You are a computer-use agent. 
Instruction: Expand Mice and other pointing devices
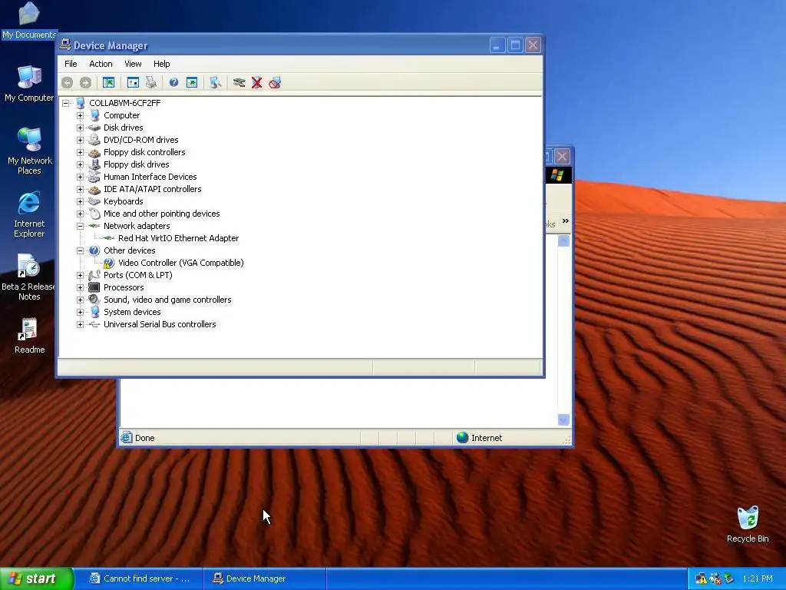tap(80, 214)
